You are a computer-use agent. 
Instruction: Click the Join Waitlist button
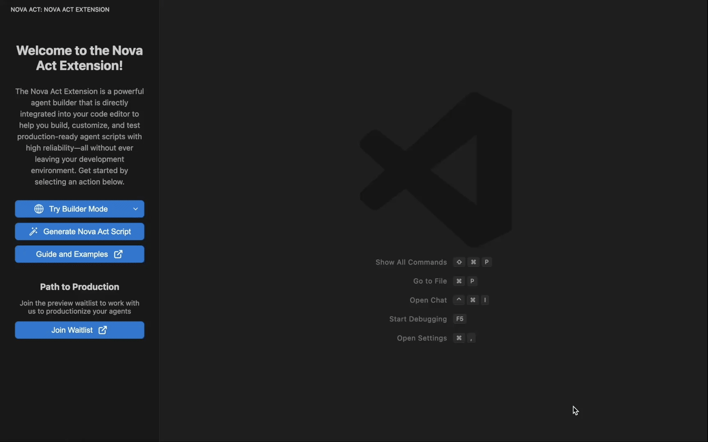[x=79, y=330]
